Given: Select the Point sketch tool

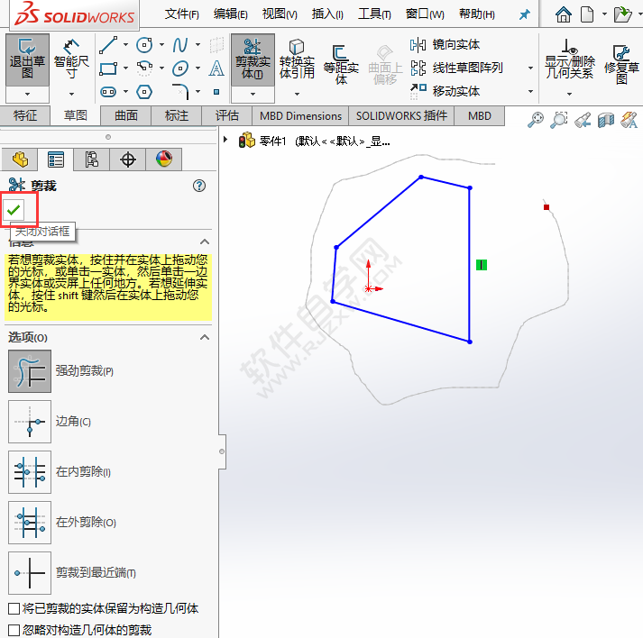Looking at the screenshot, I should click(x=216, y=92).
